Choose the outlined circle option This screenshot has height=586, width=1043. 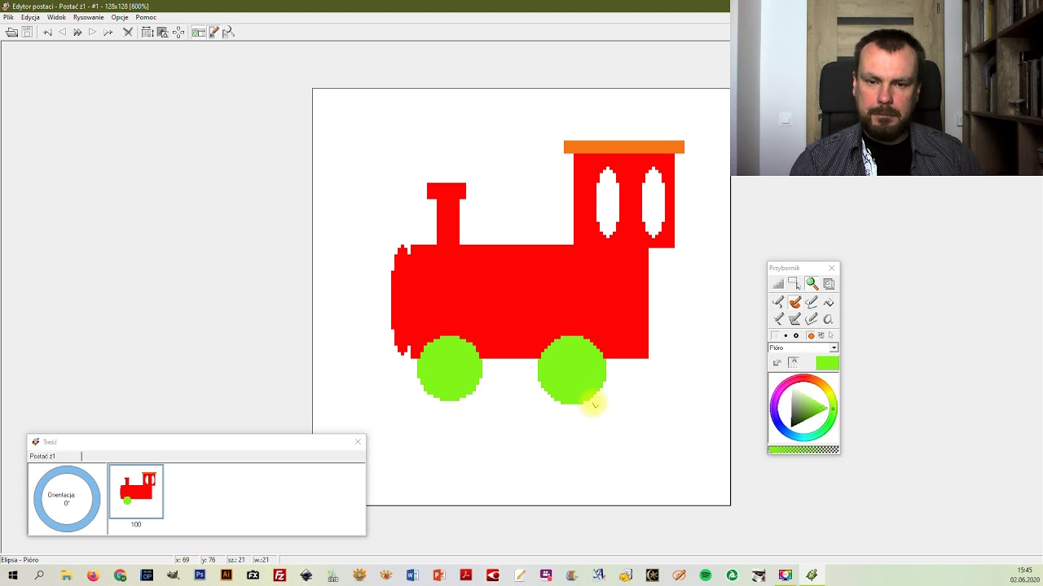[796, 335]
